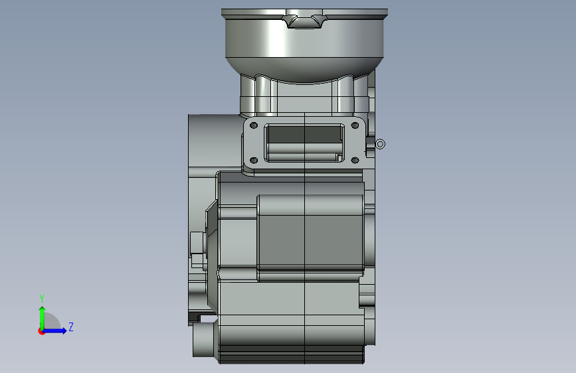Select the rectangular port opening in flange
Viewport: 576px width, 373px height.
pyautogui.click(x=304, y=143)
